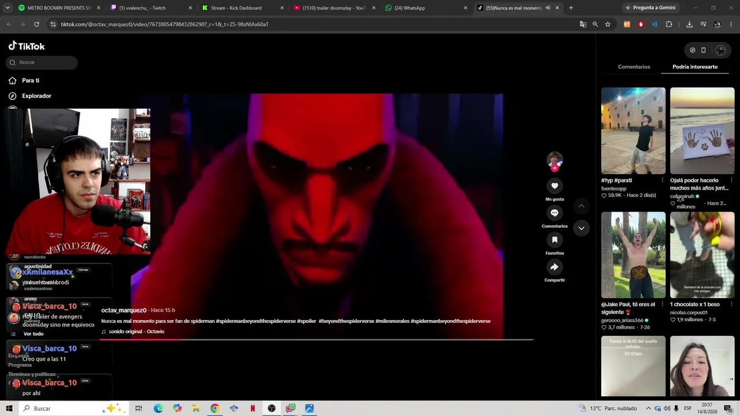740x416 pixels.
Task: Open the TikTok profile avatar menu
Action: [x=720, y=50]
